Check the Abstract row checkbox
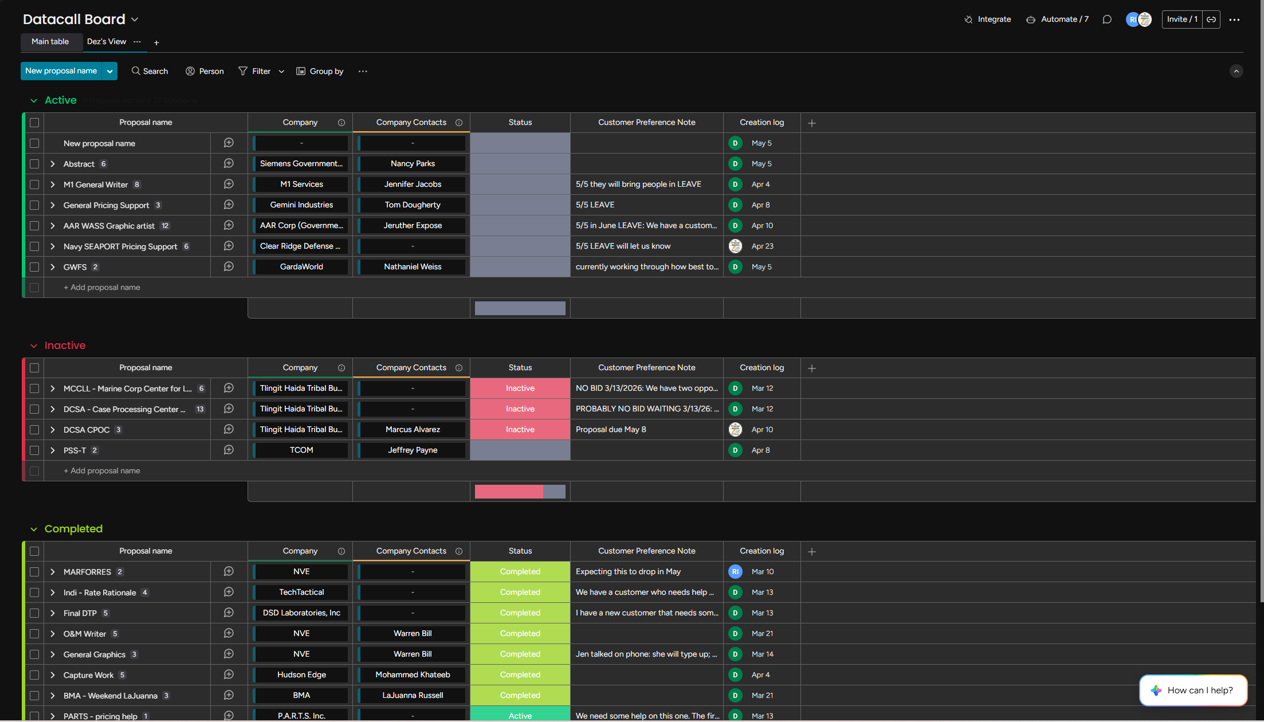The height and width of the screenshot is (722, 1264). [34, 164]
